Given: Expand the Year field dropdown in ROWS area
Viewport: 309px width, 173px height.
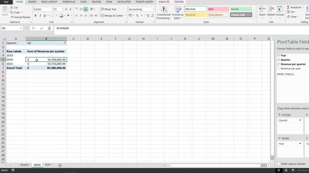Looking at the screenshot, I should pos(300,144).
